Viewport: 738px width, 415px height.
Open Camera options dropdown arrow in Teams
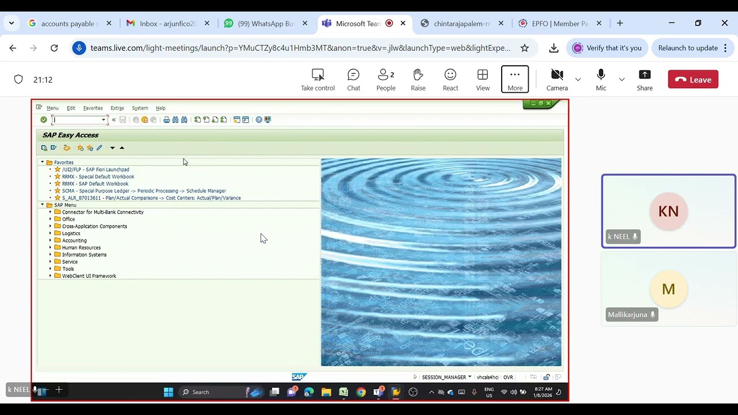pos(578,80)
